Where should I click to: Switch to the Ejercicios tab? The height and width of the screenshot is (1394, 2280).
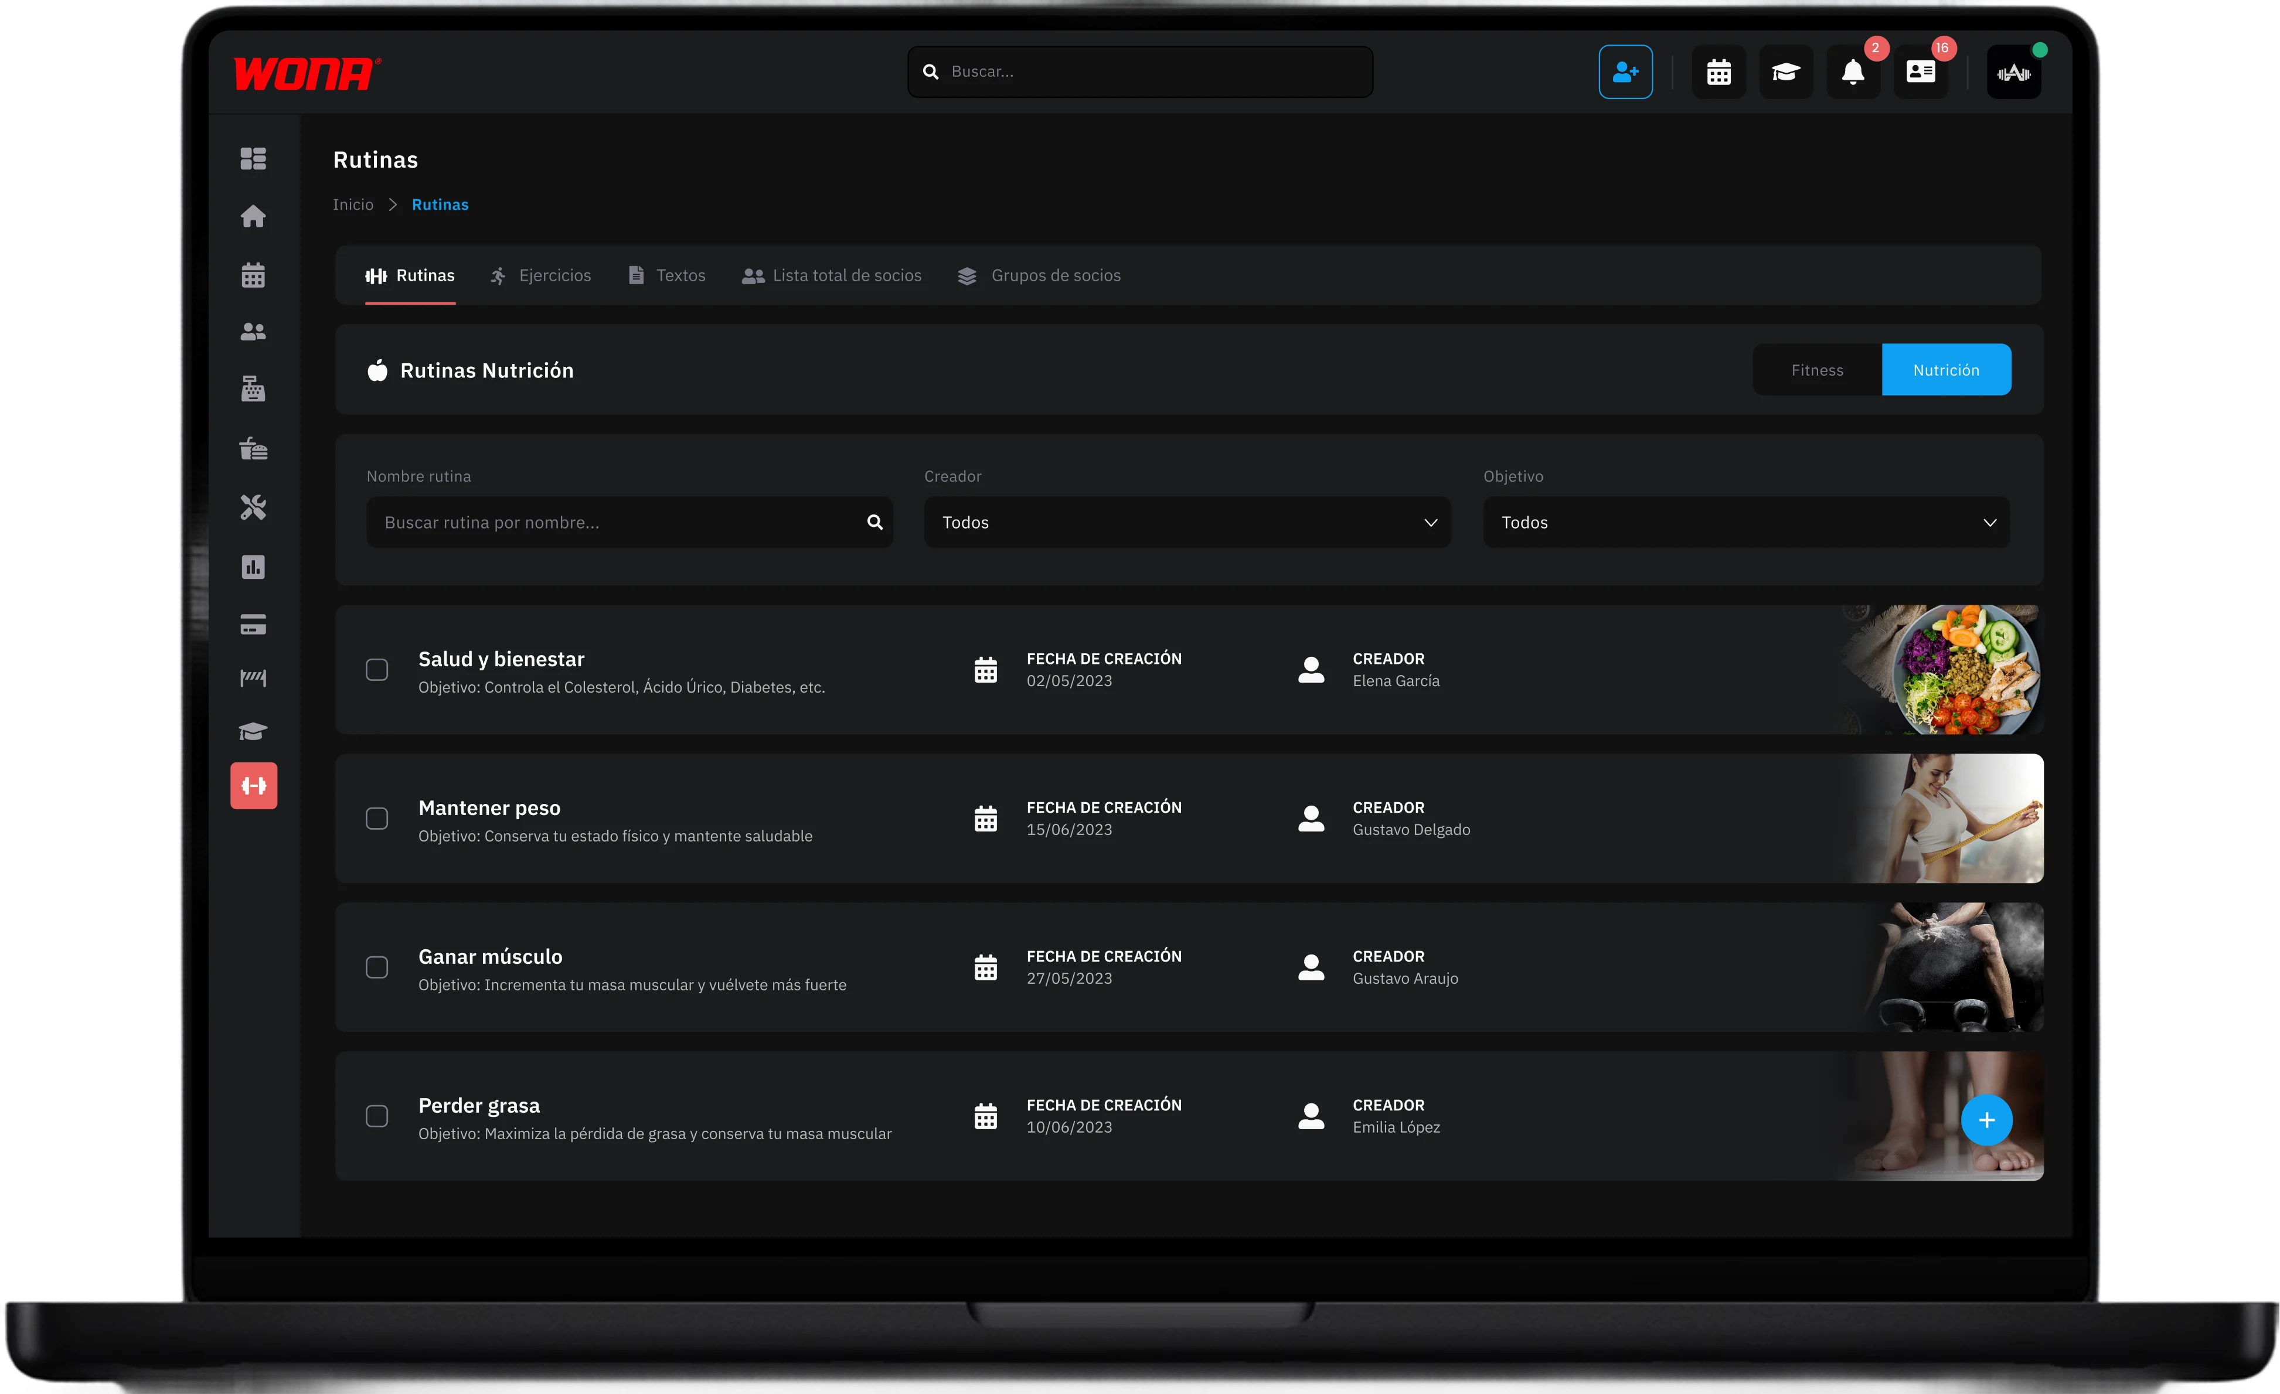pos(540,275)
